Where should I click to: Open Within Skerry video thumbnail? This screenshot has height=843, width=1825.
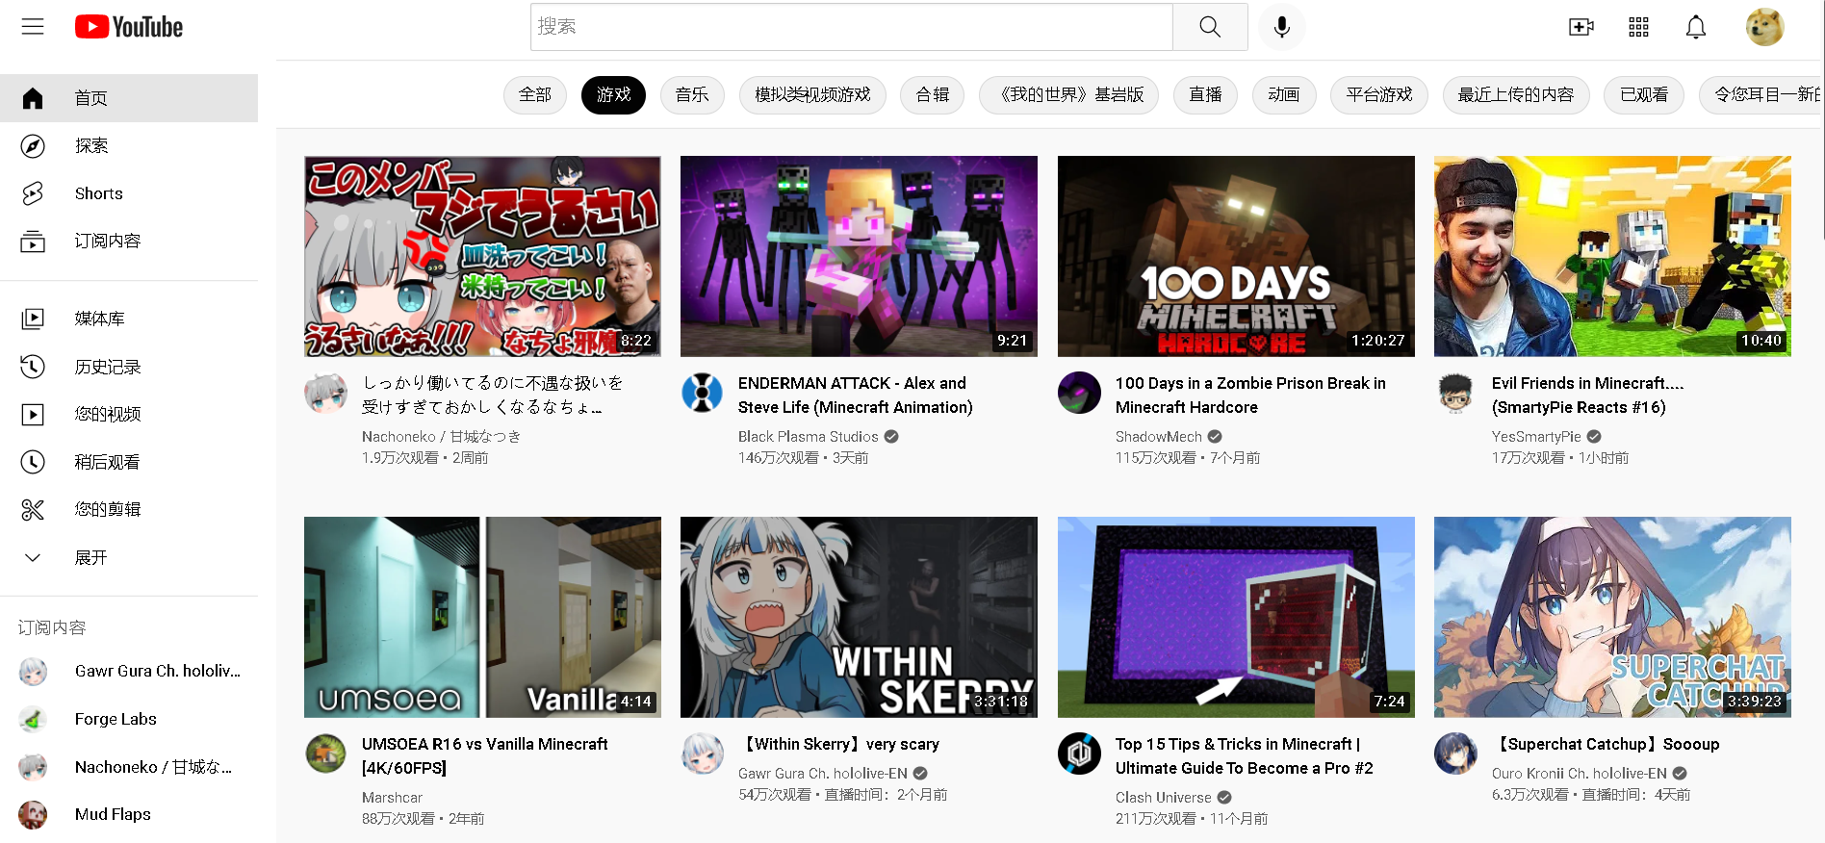[x=859, y=617]
